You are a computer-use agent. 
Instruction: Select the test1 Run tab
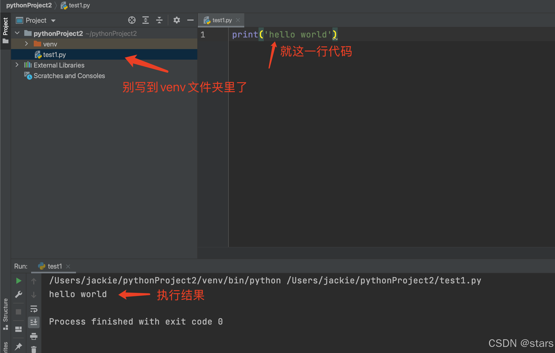[54, 266]
